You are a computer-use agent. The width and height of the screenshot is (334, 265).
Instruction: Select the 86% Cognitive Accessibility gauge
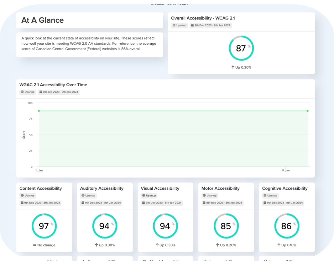[287, 226]
